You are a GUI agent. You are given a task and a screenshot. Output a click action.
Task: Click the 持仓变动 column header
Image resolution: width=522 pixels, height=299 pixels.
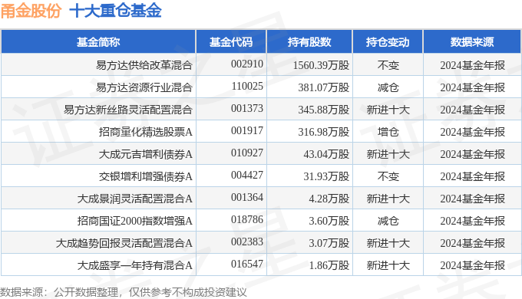[388, 42]
